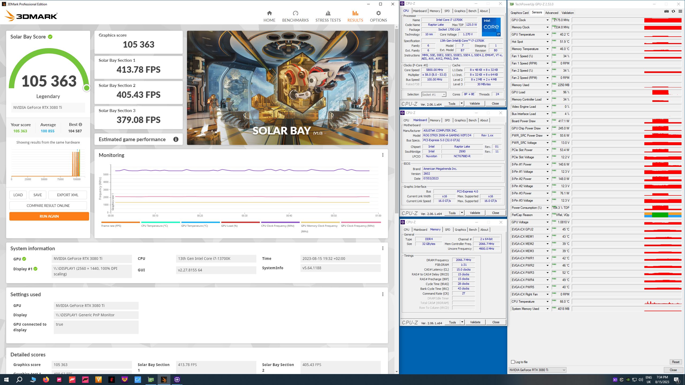Open the Socket #1 selection dropdown

(434, 94)
